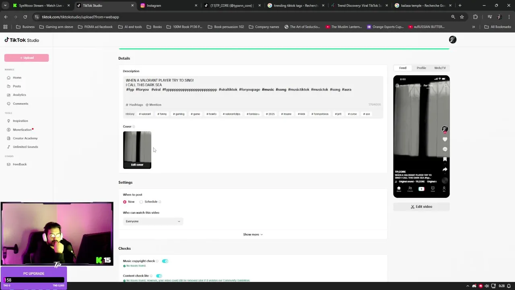Add the #ace history hashtag

(367, 114)
